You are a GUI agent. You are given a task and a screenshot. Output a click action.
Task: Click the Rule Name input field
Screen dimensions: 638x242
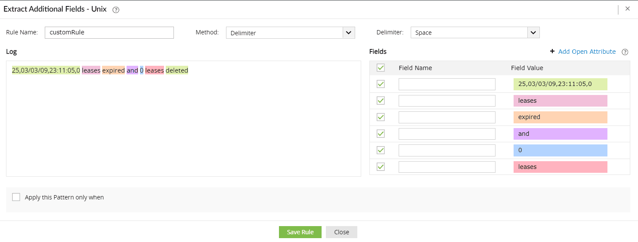click(x=109, y=33)
